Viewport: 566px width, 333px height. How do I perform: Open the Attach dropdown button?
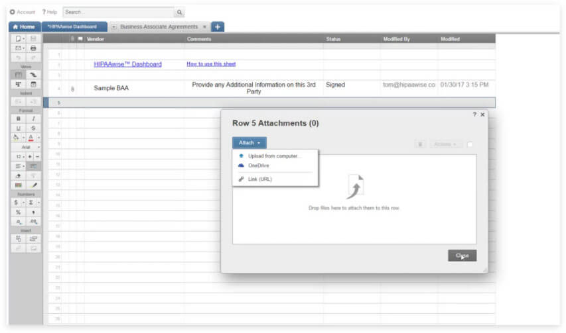[x=249, y=143]
